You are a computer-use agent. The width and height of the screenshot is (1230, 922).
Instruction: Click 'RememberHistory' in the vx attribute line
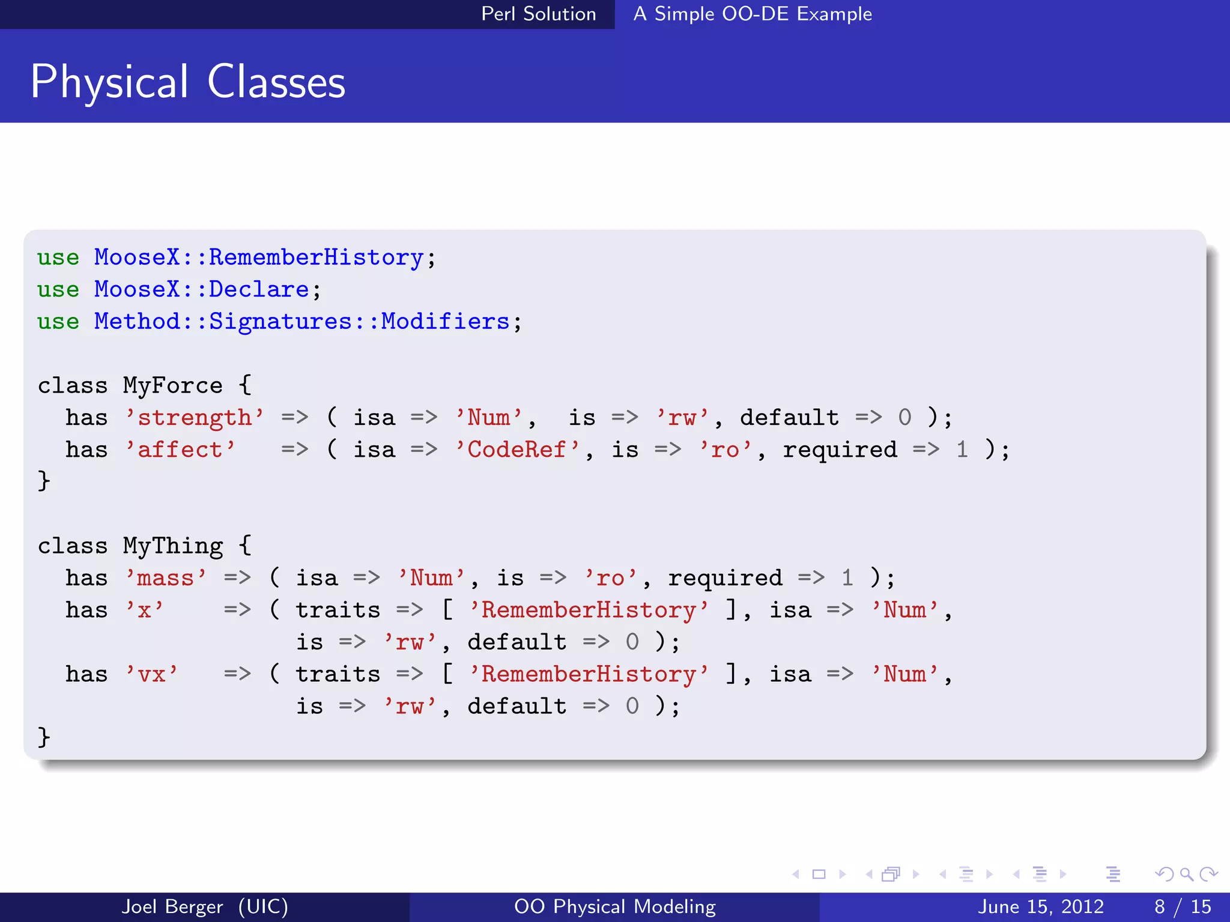589,674
